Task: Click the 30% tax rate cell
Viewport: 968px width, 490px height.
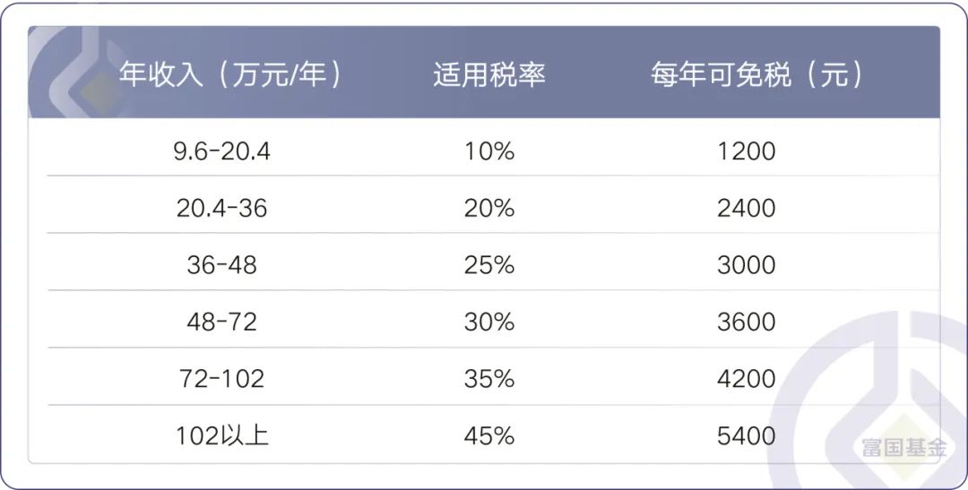Action: pyautogui.click(x=489, y=322)
